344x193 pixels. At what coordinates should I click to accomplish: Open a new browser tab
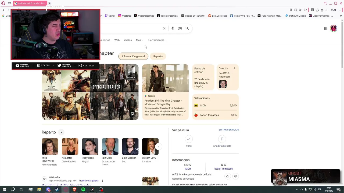tap(49, 3)
